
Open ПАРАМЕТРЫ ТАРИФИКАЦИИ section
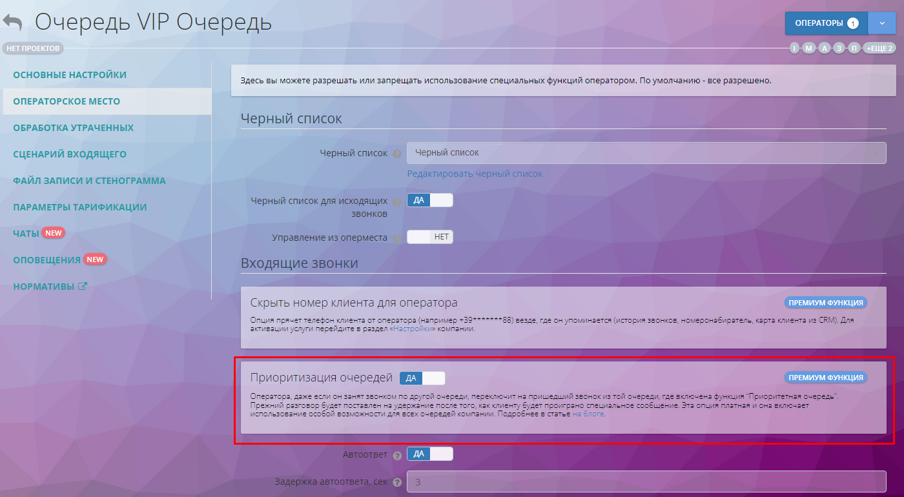pos(80,207)
